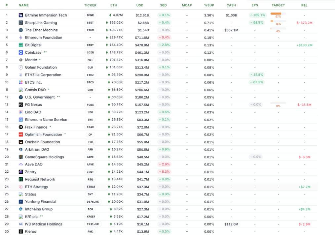The image size is (335, 235).
Task: Click the Ethereum Name Service logo icon
Action: [21, 120]
